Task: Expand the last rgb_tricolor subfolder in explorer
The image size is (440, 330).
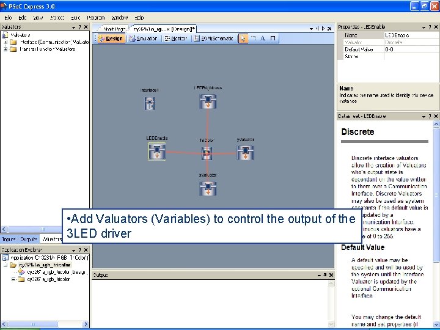Action: 13,279
